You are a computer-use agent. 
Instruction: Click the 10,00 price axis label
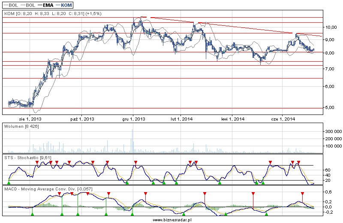pos(331,27)
